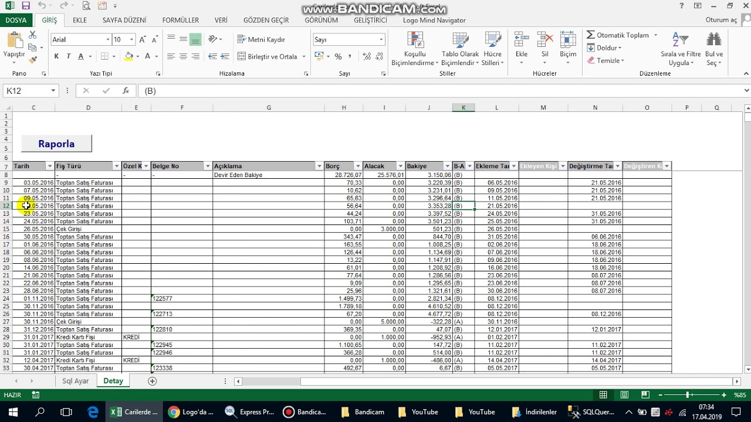Click Otomatik Toplam AutoSum

618,35
